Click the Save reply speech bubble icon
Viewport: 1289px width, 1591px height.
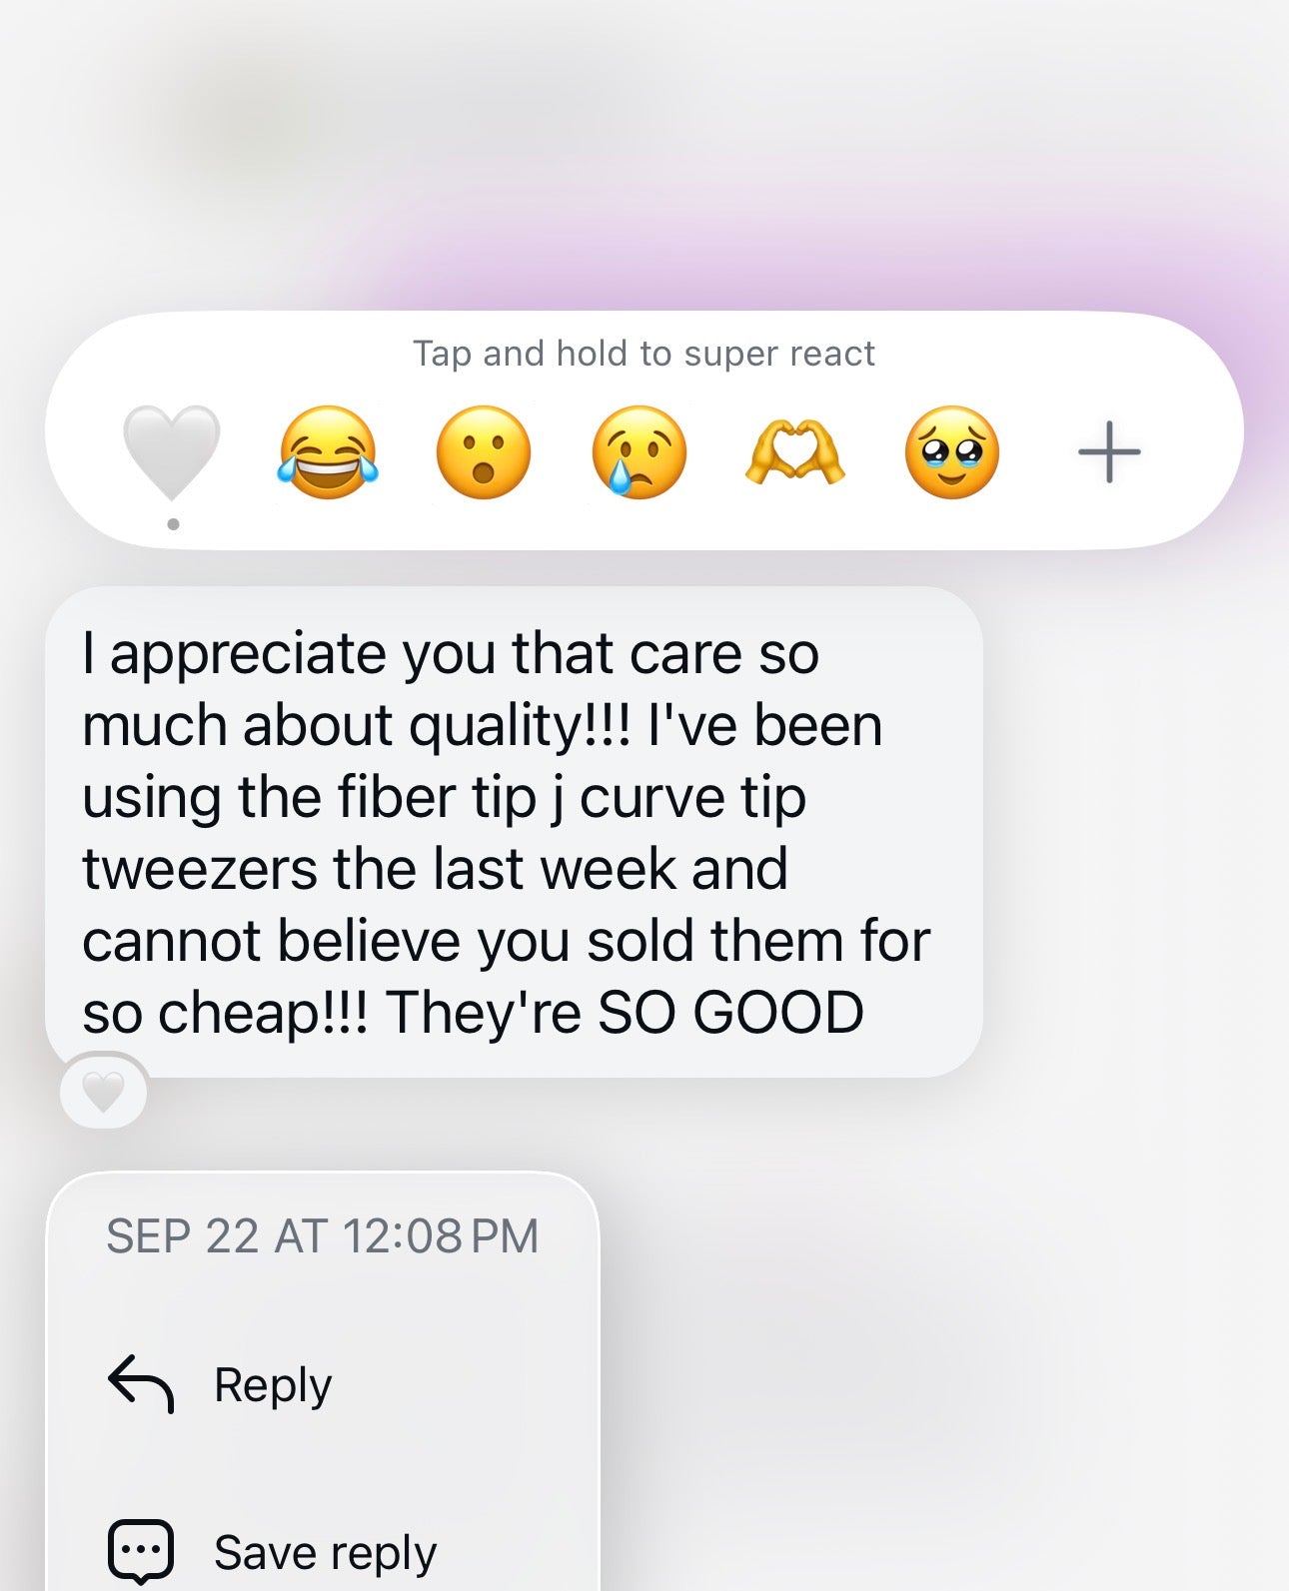click(x=141, y=1552)
